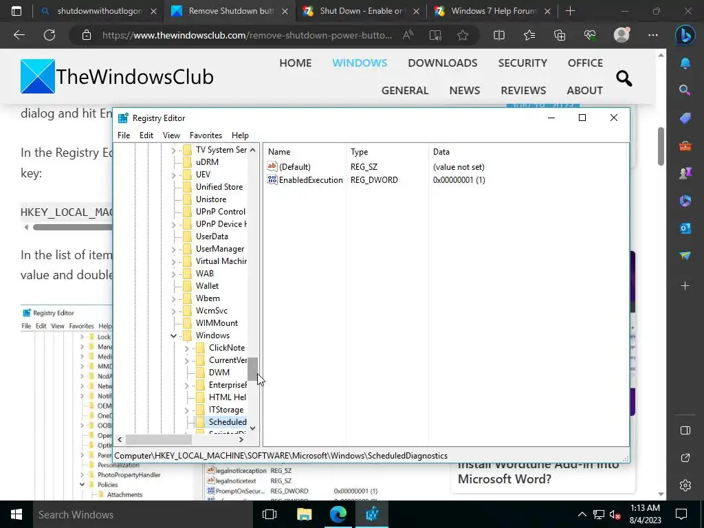Select the Wallet registry key
The image size is (704, 528).
pos(207,286)
